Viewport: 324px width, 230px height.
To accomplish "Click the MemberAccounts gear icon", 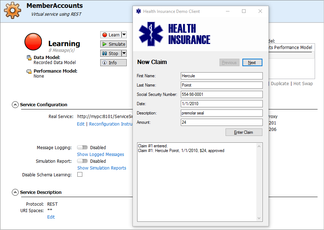I will 12,10.
